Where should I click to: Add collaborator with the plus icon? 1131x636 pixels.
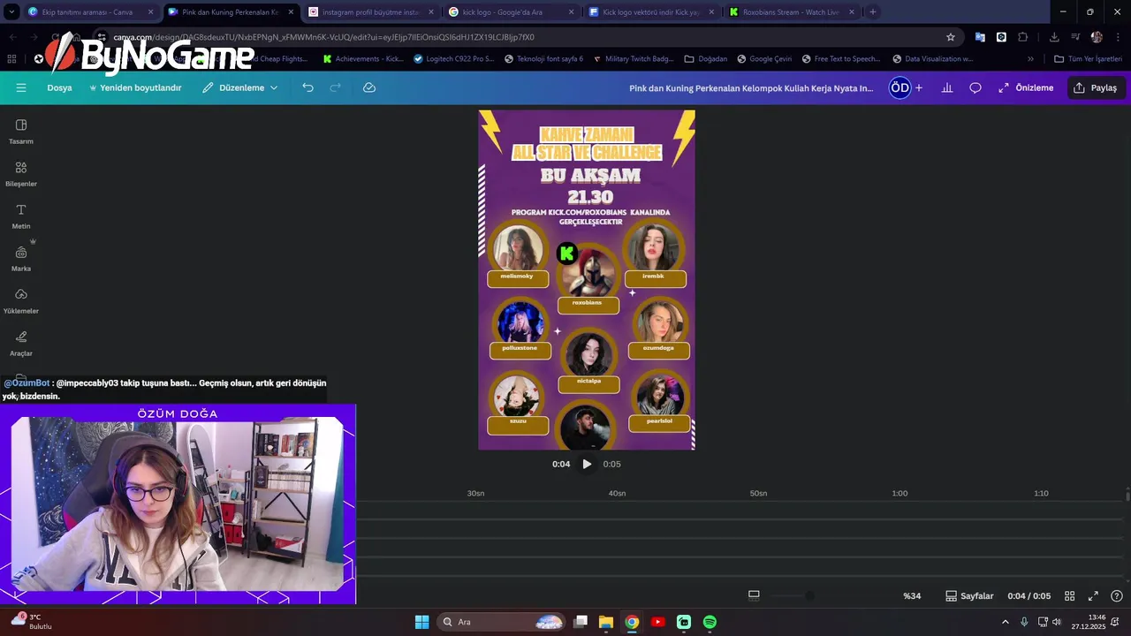click(919, 87)
